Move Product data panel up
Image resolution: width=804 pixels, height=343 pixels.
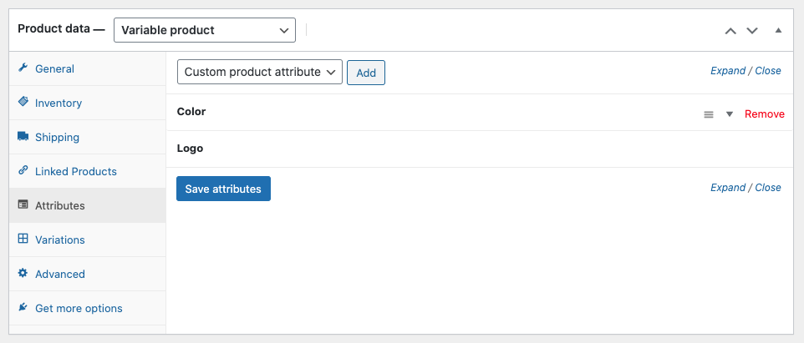(x=730, y=31)
